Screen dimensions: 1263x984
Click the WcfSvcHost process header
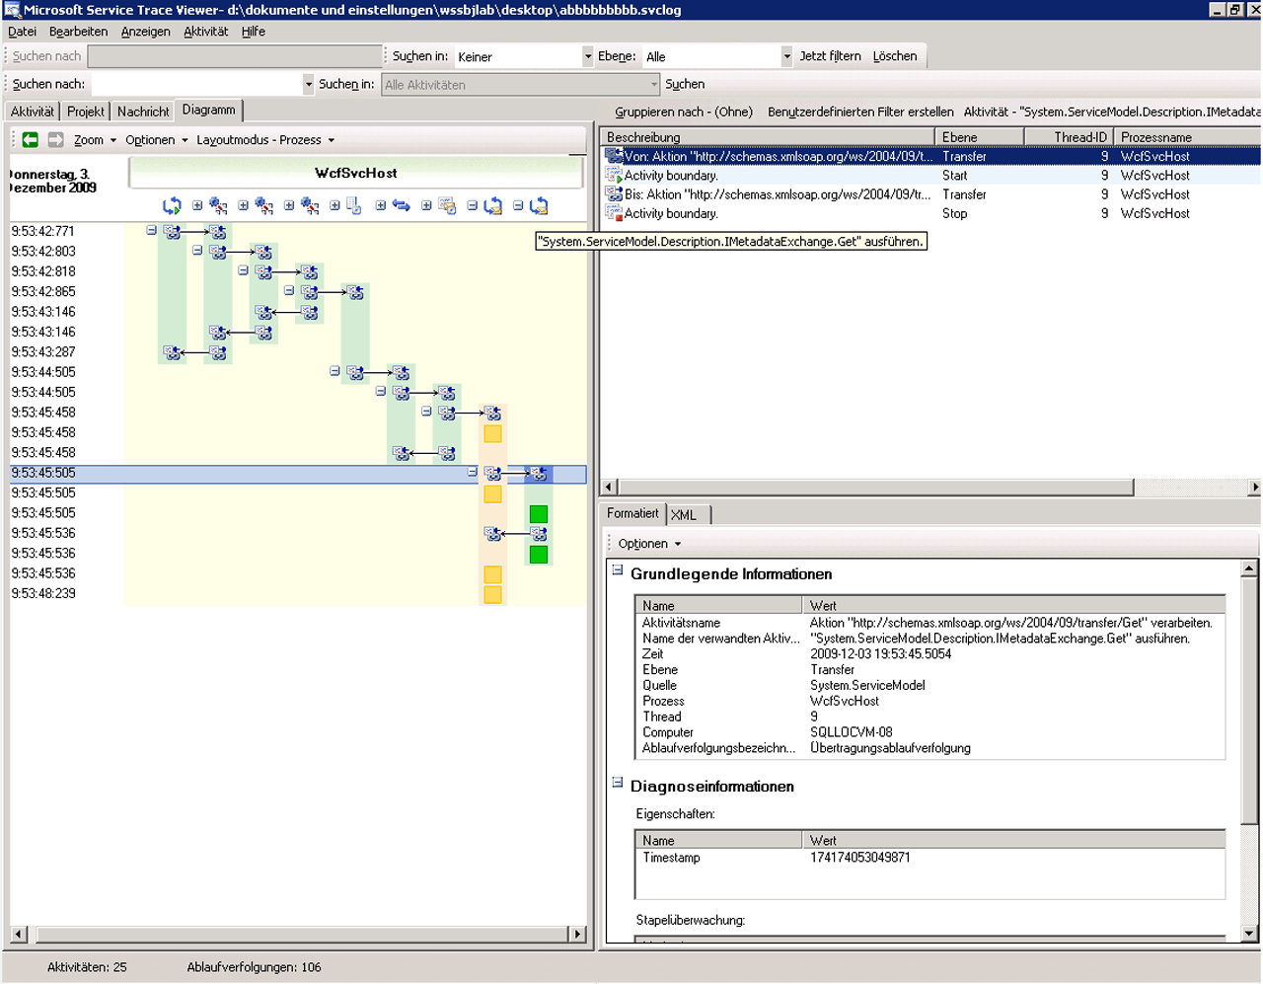[x=356, y=173]
